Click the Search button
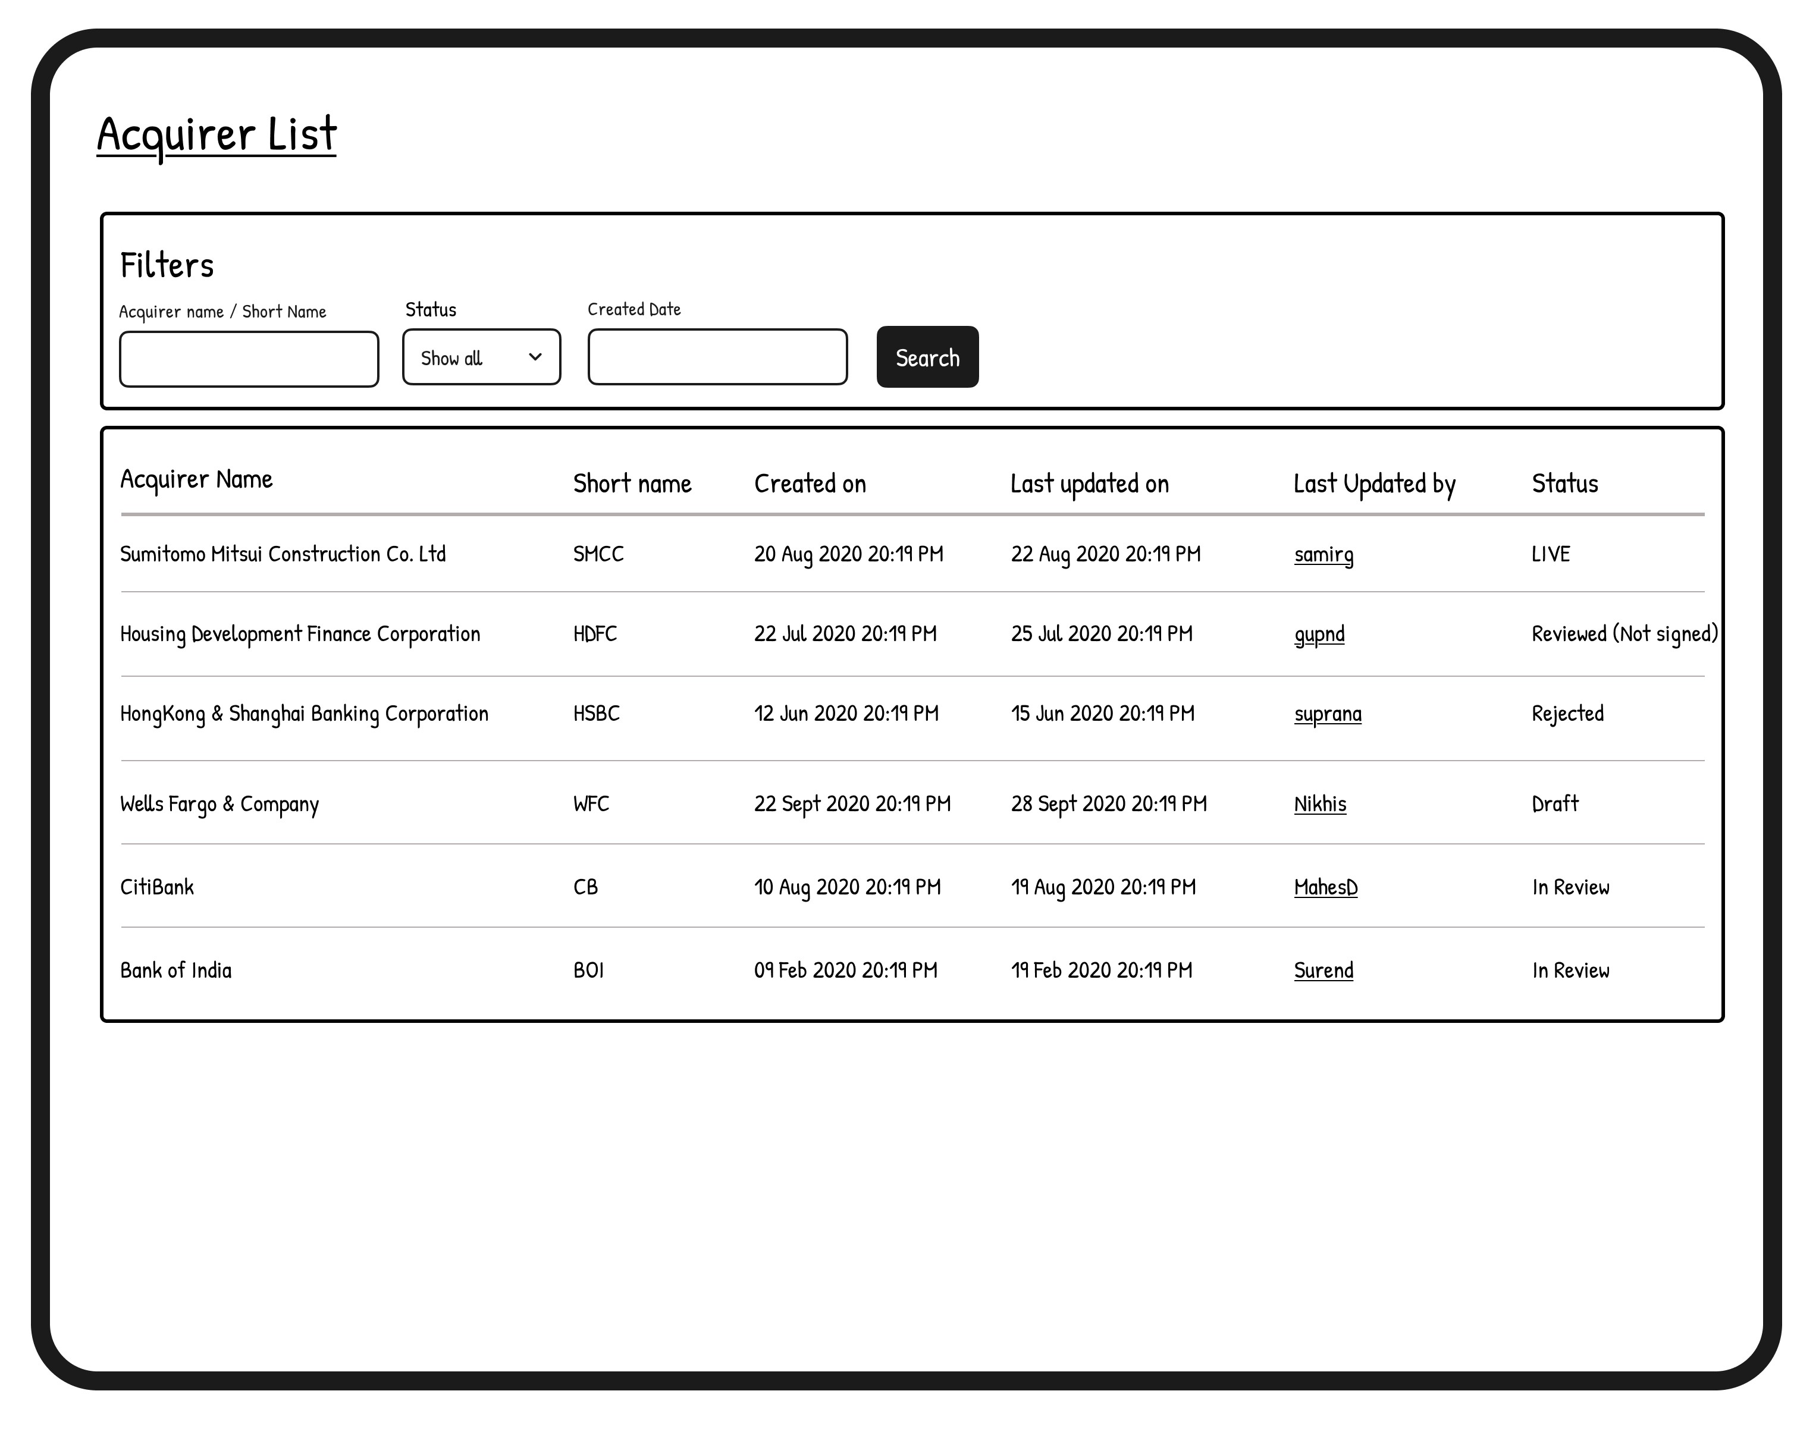1819x1438 pixels. 927,357
